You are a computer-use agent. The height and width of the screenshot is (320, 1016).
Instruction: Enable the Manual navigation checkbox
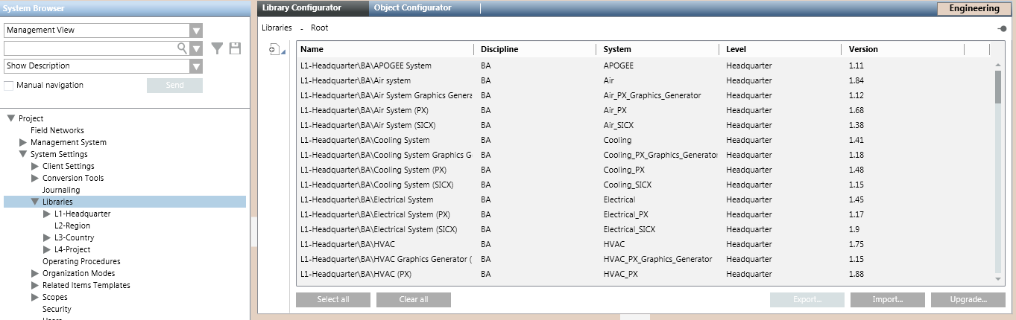(9, 86)
